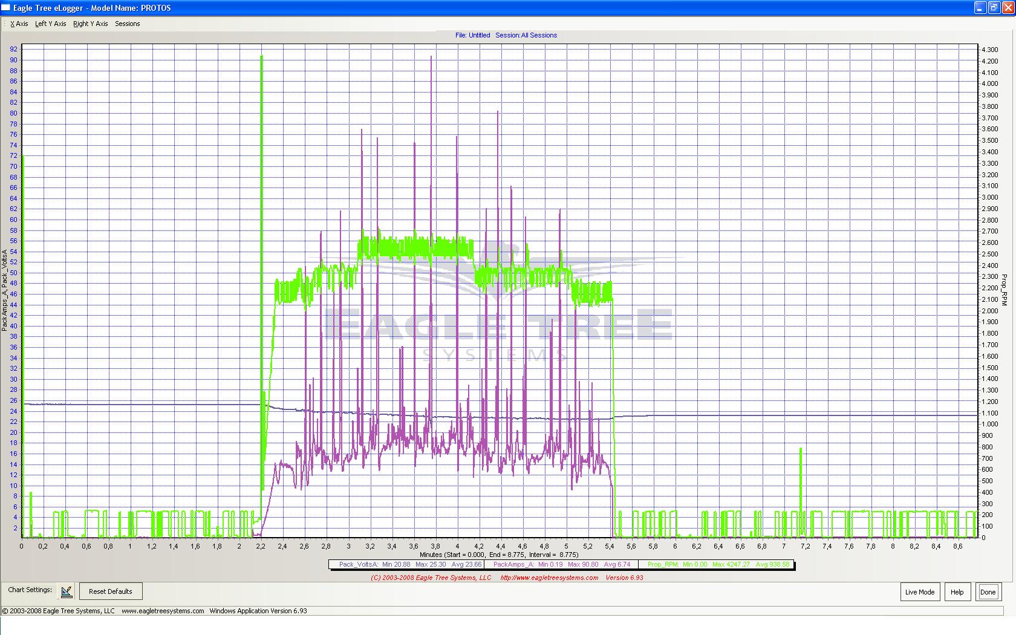Viewport: 1016px width, 635px height.
Task: Click the PackAmps_A, Pack_VoltsA left axis label
Action: coord(4,290)
